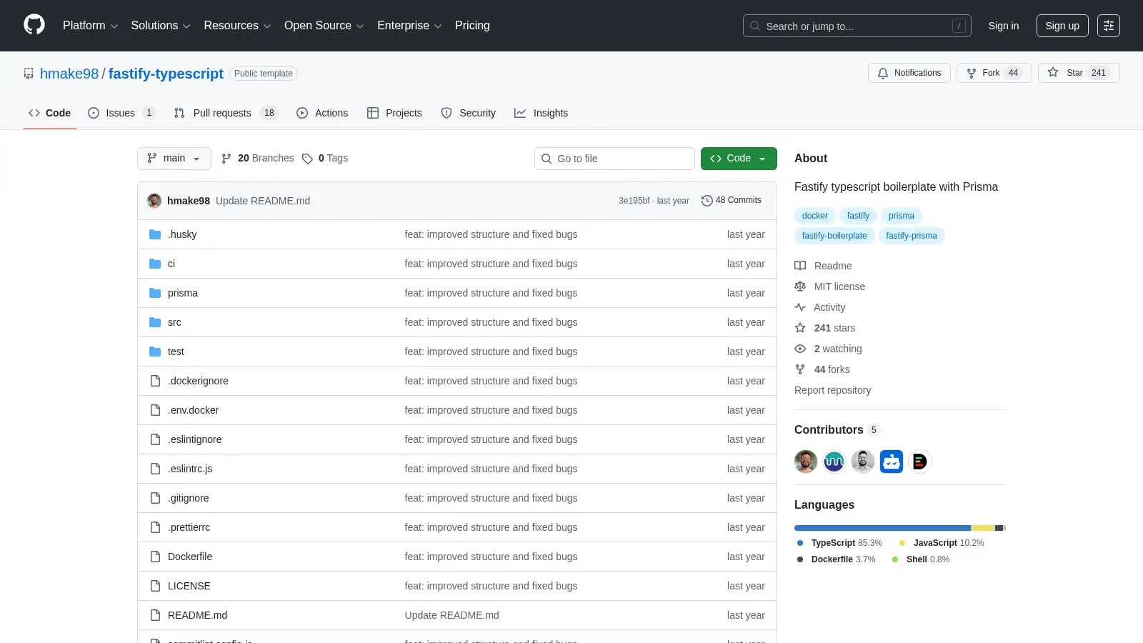
Task: Open the src folder icon
Action: pyautogui.click(x=155, y=322)
